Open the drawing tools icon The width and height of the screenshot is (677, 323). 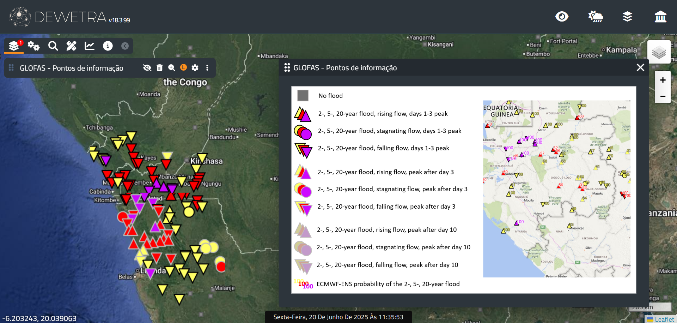71,46
